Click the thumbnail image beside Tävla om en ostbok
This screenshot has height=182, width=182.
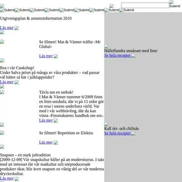(2, 92)
